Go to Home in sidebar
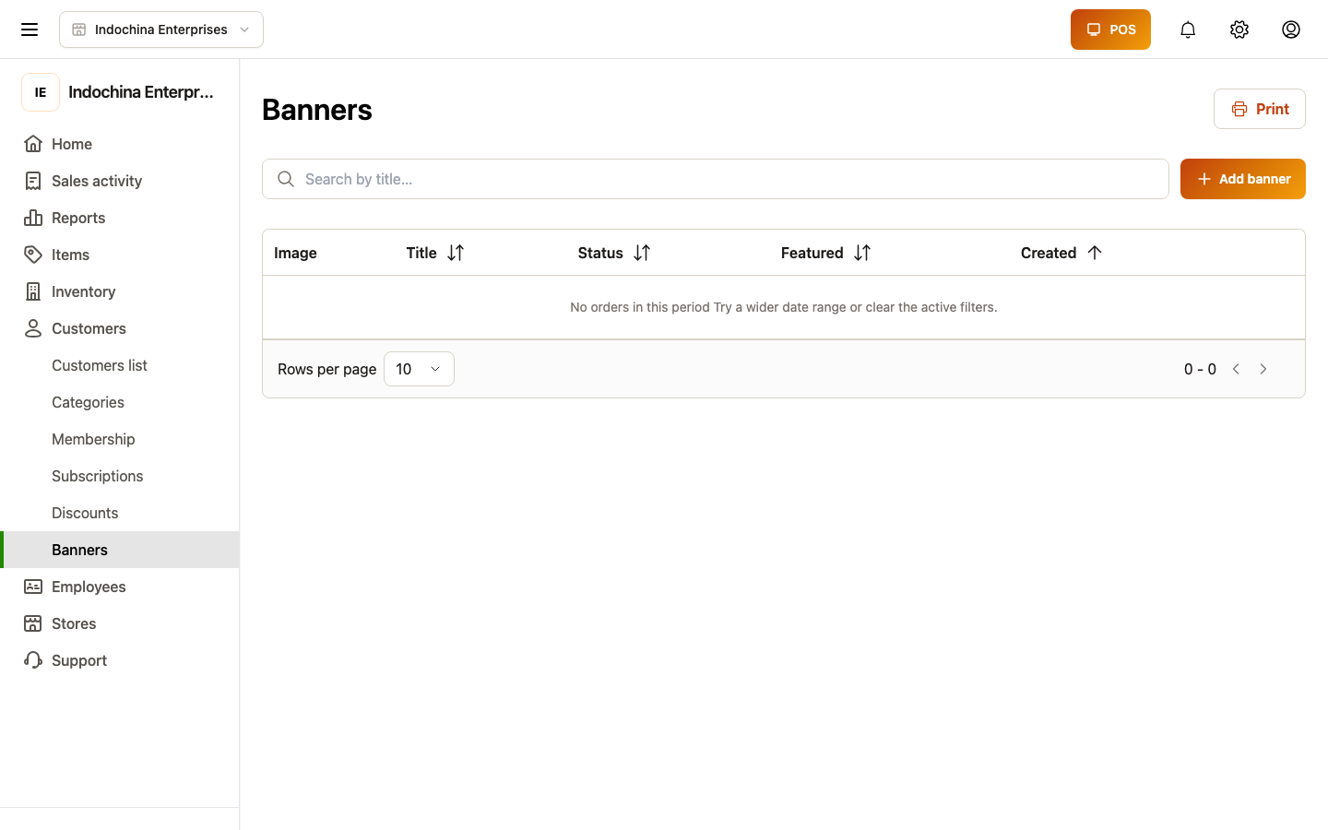1328x830 pixels. [120, 144]
